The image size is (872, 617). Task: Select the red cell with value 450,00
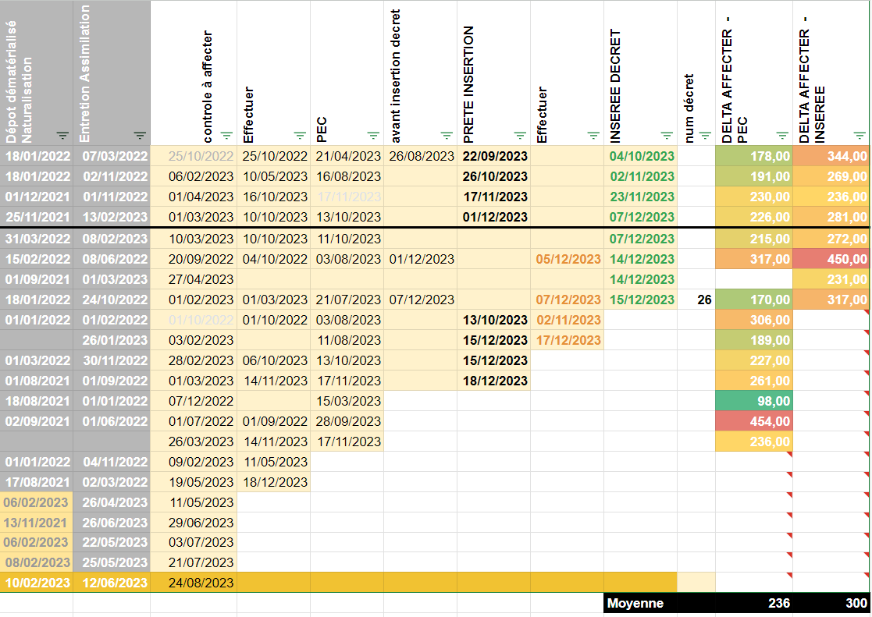[x=831, y=259]
